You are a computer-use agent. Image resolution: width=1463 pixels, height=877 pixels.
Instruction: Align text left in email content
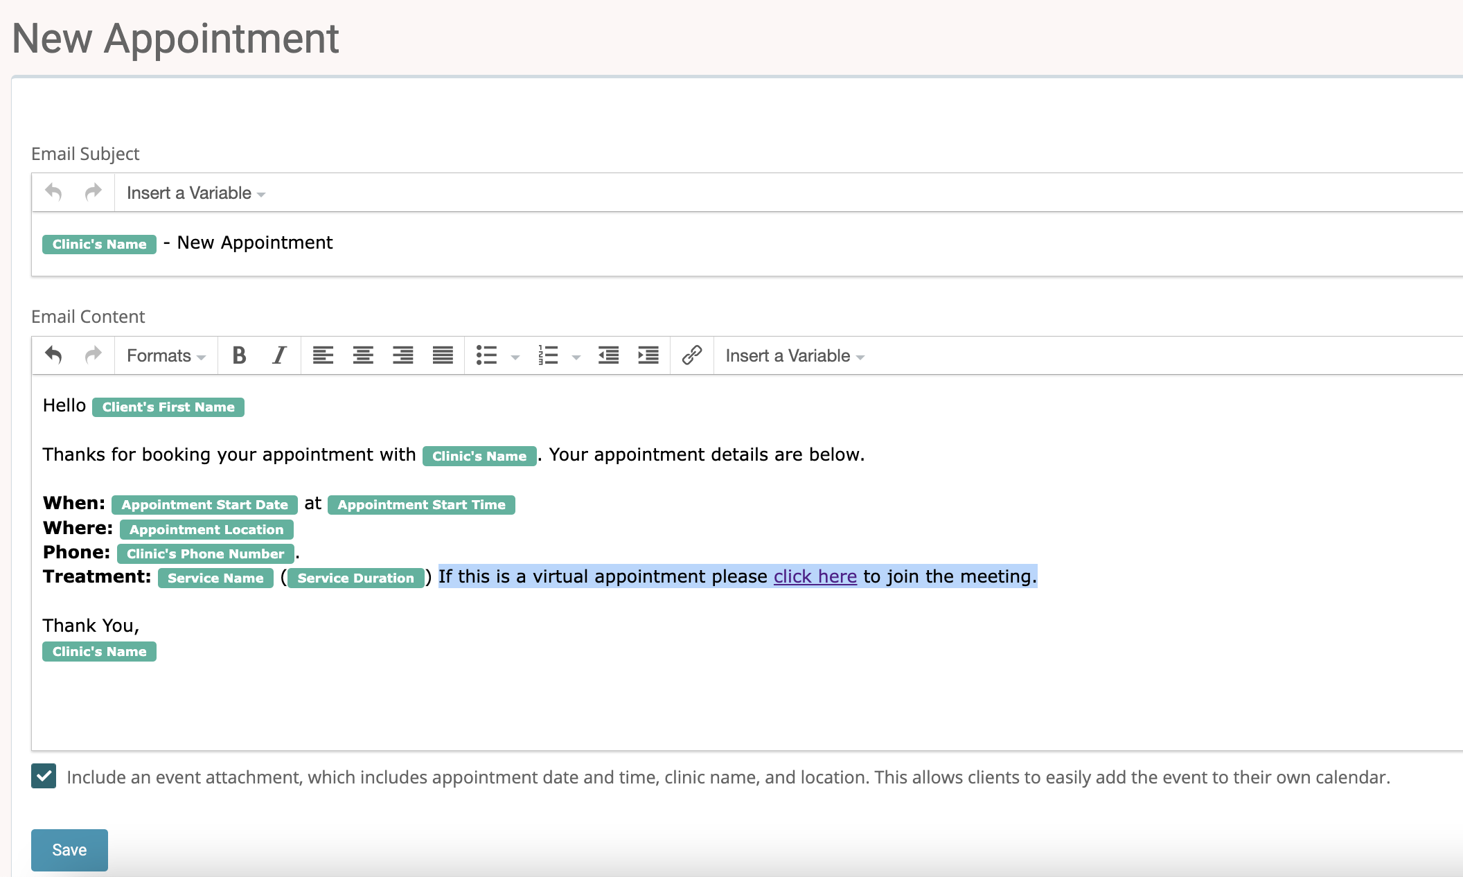pyautogui.click(x=323, y=355)
